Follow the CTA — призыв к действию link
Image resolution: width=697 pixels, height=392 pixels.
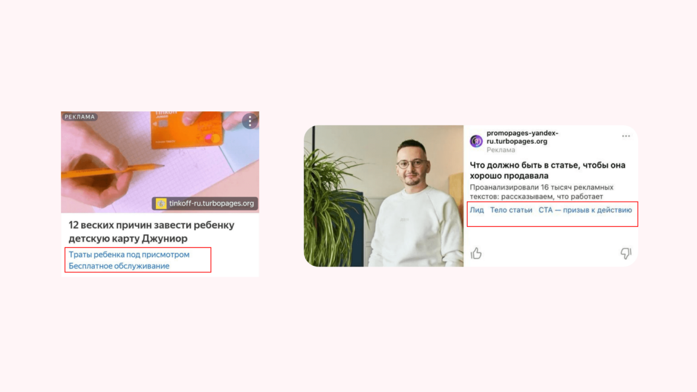[x=585, y=210]
